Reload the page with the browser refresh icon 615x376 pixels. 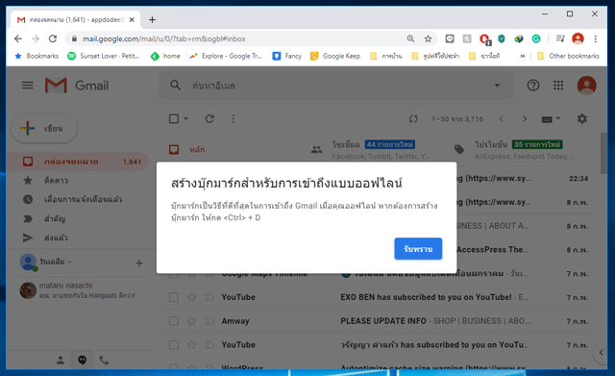pos(53,38)
